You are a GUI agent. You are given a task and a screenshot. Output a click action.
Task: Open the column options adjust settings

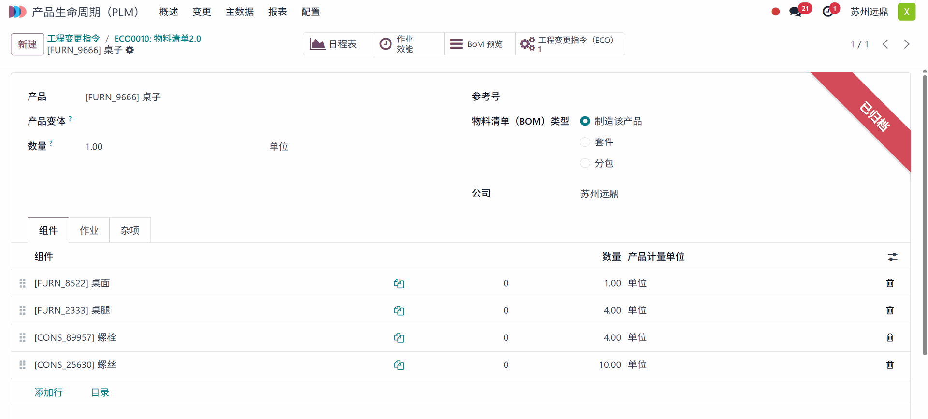point(892,257)
